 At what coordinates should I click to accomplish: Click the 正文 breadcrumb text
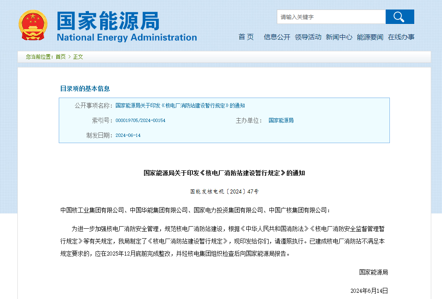78,57
